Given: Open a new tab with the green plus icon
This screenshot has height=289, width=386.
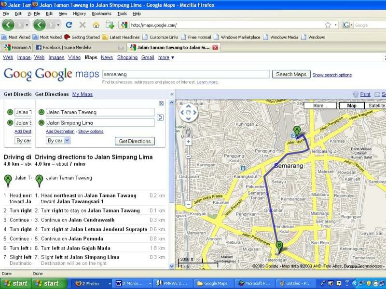Looking at the screenshot, I should tap(110, 25).
